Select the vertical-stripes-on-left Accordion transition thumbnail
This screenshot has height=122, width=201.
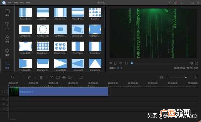click(25, 12)
